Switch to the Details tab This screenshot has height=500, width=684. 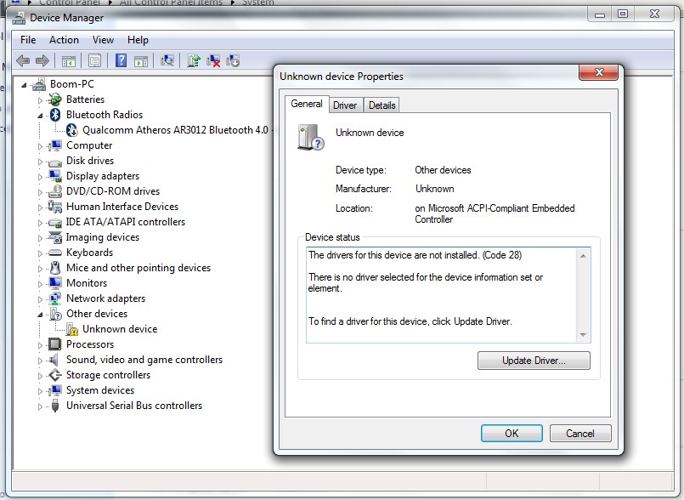tap(382, 105)
